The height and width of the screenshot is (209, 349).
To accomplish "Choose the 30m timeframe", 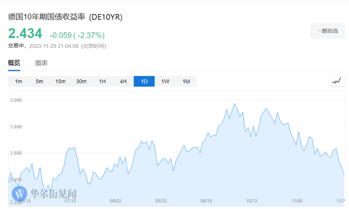I will pos(81,81).
